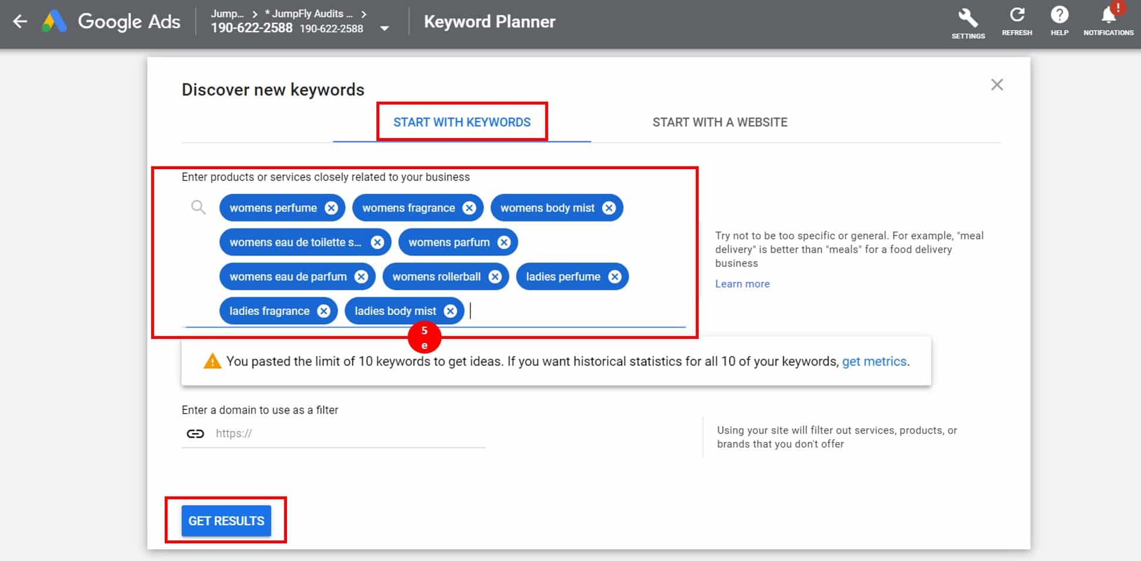Remove the ladies fragrance keyword chip
The width and height of the screenshot is (1141, 561).
pos(323,311)
